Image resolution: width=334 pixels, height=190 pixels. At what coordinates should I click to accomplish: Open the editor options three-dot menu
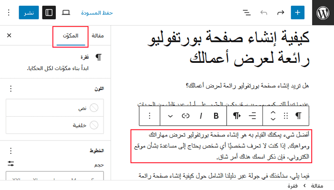point(9,12)
